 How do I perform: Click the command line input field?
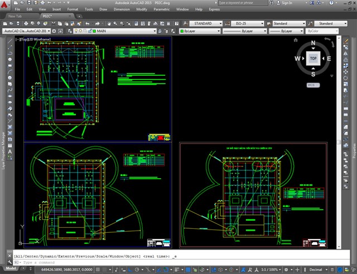[181, 262]
